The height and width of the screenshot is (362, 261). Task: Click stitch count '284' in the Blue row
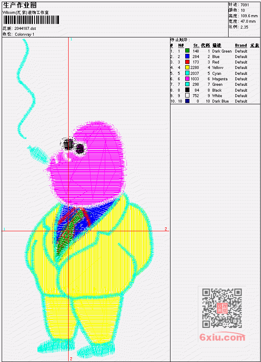196,57
